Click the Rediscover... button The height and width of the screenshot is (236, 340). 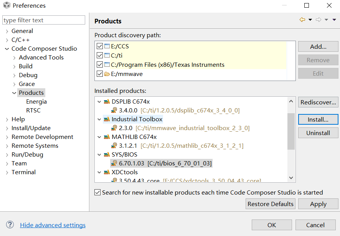[318, 102]
